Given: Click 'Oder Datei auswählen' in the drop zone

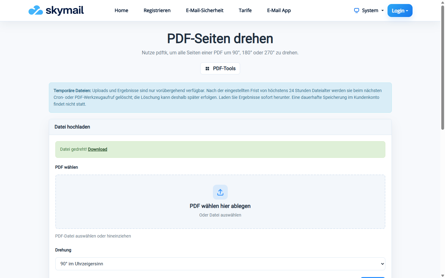Looking at the screenshot, I should (x=220, y=215).
